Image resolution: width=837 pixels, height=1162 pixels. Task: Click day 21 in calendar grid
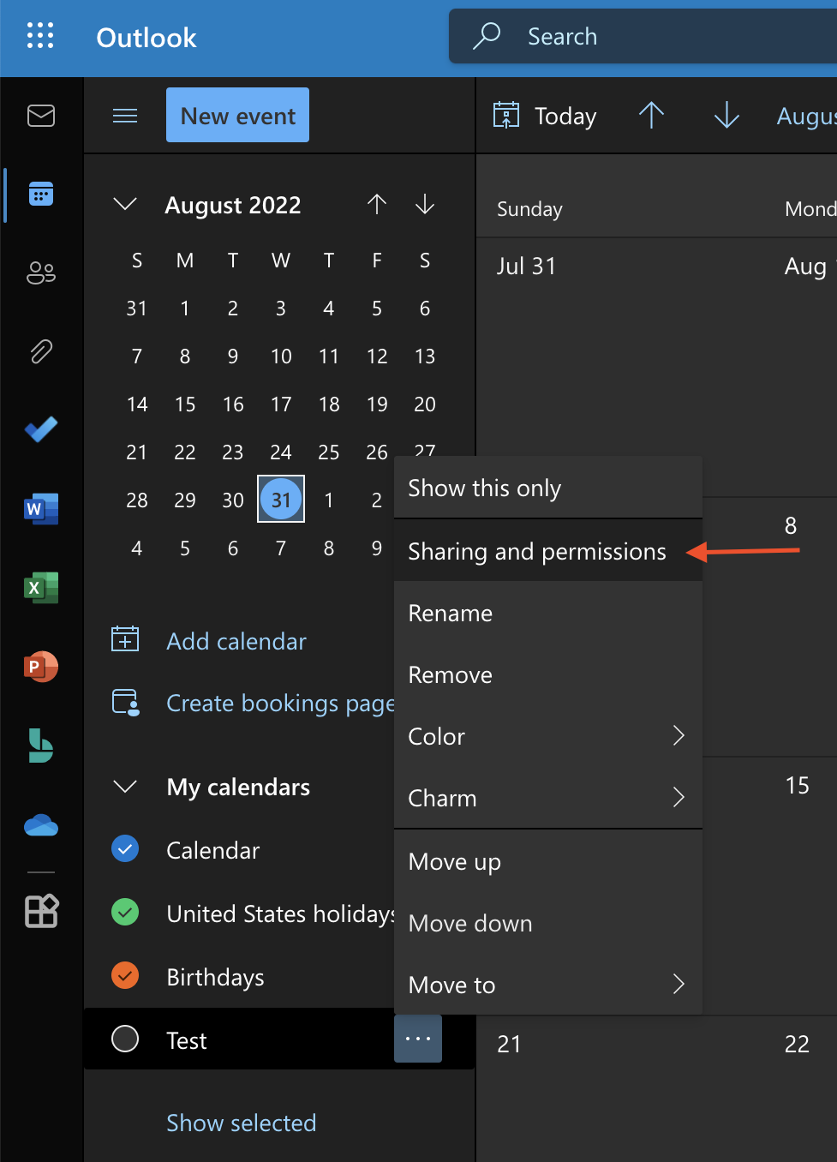click(x=509, y=1044)
